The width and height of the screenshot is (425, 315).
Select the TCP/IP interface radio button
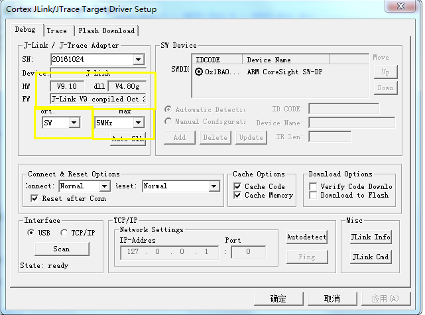[x=64, y=233]
